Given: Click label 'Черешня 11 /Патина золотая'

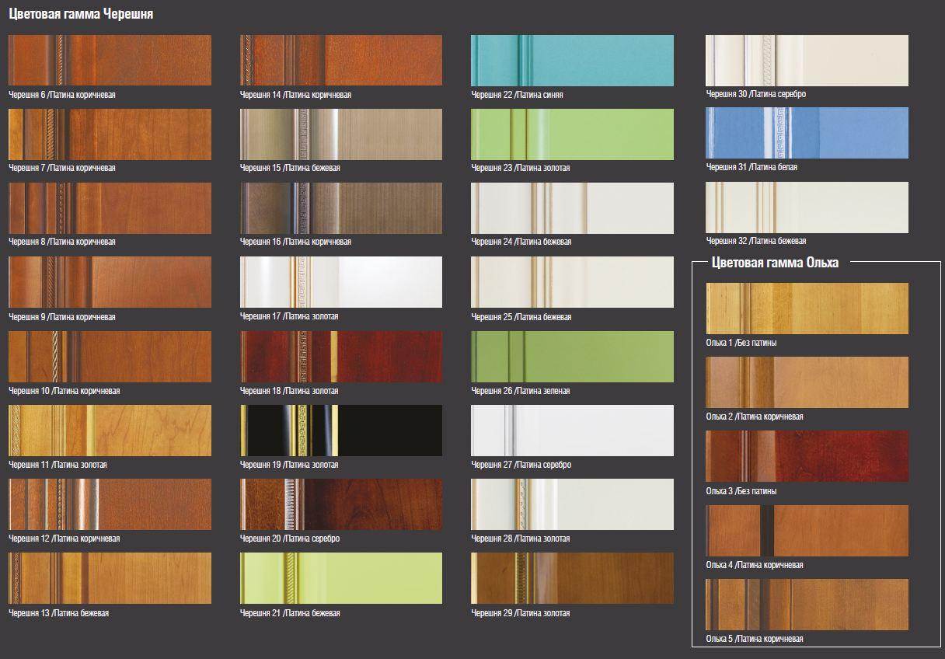Looking at the screenshot, I should pyautogui.click(x=58, y=465).
